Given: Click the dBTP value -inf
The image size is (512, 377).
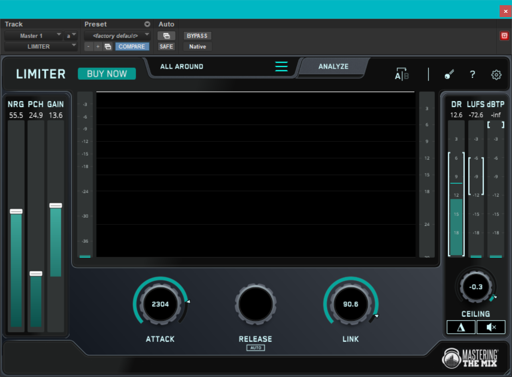Looking at the screenshot, I should point(496,115).
